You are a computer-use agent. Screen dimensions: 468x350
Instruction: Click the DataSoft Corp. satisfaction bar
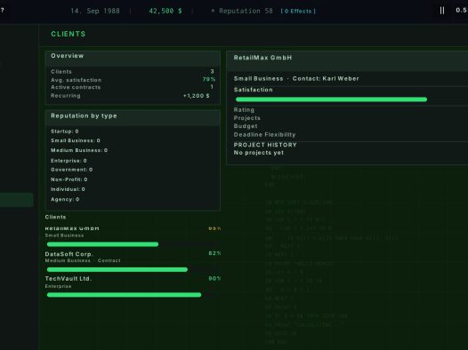pyautogui.click(x=117, y=269)
